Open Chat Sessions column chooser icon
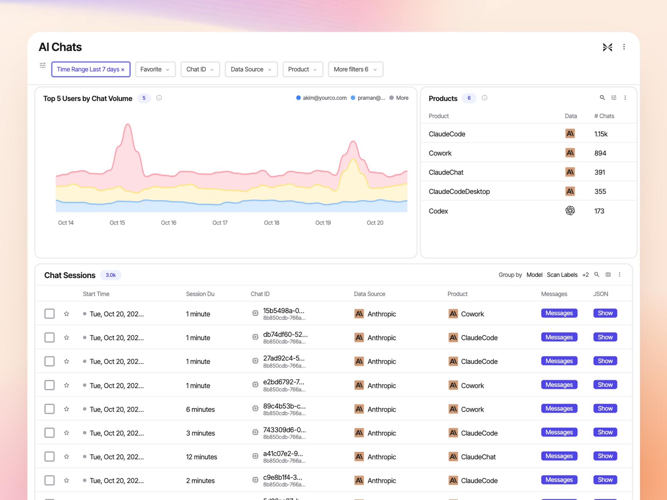Image resolution: width=667 pixels, height=500 pixels. [608, 275]
